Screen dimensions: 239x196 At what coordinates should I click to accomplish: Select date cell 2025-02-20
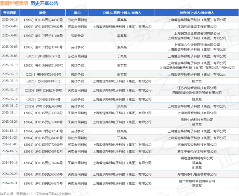click(x=10, y=122)
